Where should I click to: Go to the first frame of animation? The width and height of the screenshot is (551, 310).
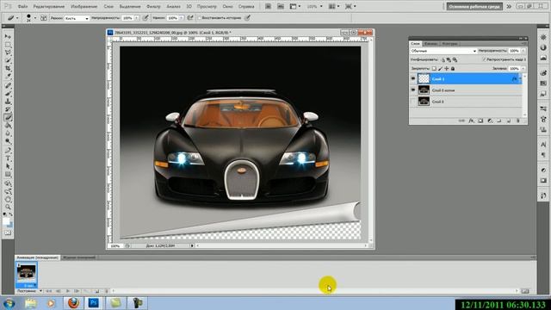pyautogui.click(x=49, y=291)
